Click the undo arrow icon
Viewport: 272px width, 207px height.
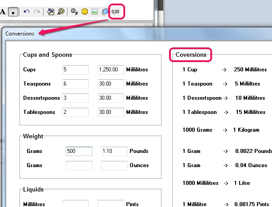(27, 12)
